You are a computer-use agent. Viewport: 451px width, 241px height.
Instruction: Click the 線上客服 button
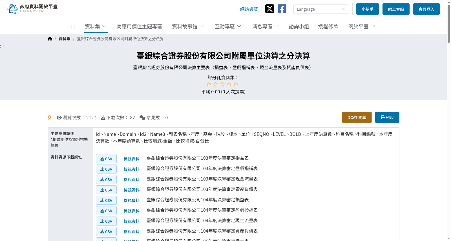point(396,9)
